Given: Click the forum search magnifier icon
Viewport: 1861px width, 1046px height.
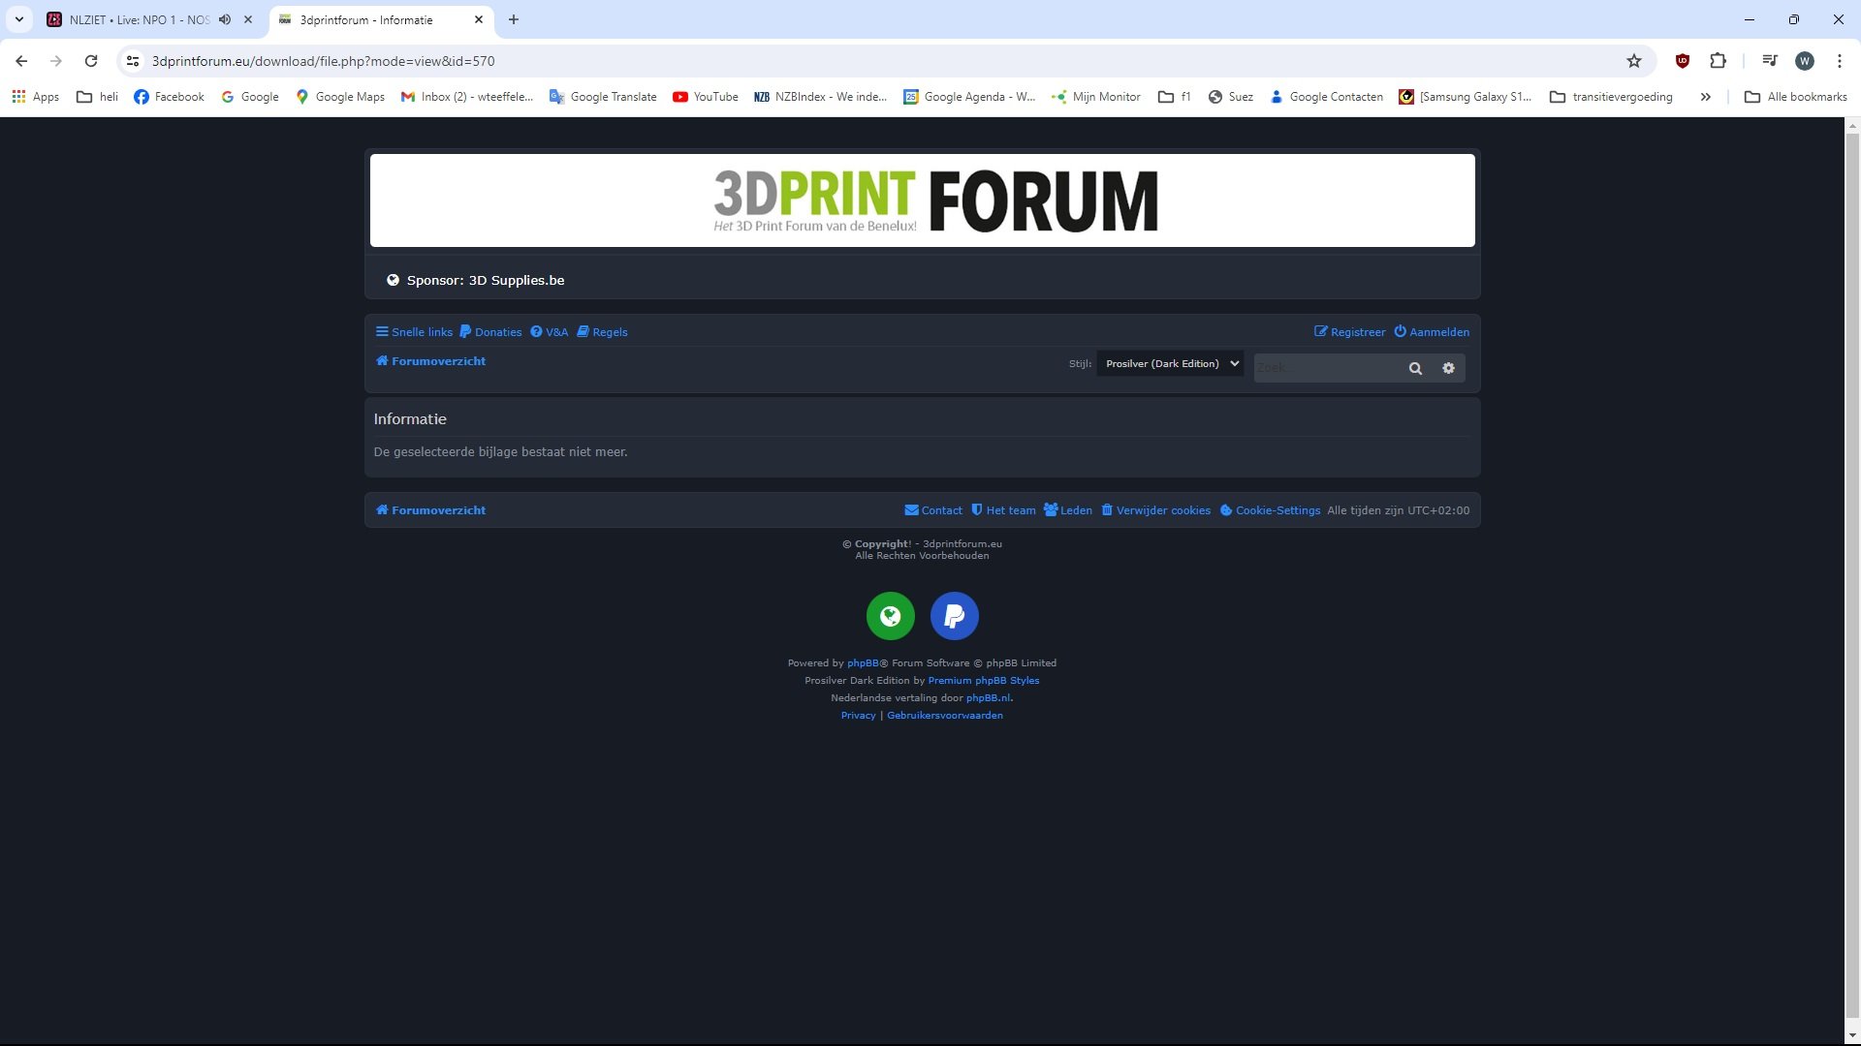Looking at the screenshot, I should tap(1415, 368).
